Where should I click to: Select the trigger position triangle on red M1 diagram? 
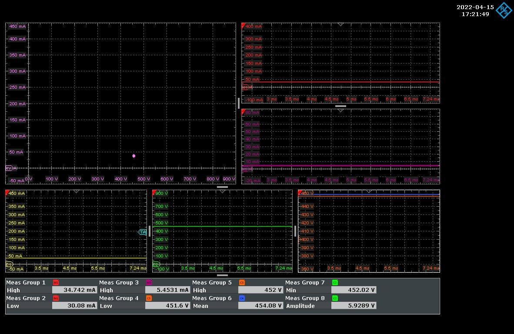pos(340,24)
